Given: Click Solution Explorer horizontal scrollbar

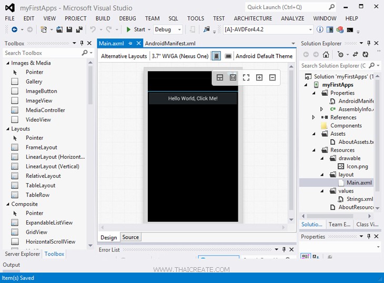Looking at the screenshot, I should click(336, 216).
